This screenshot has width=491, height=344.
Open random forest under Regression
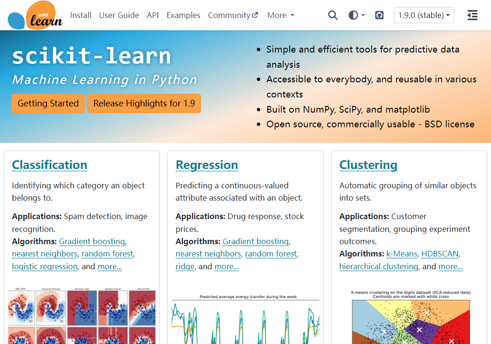tap(271, 254)
